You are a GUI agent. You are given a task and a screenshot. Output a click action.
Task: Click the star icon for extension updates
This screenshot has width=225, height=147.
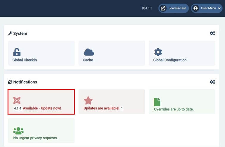(x=88, y=100)
